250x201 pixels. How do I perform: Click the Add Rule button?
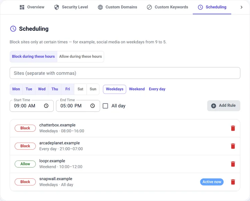tap(224, 106)
